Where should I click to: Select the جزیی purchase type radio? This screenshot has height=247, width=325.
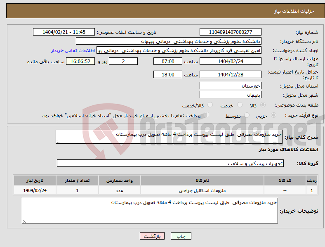[273, 115]
